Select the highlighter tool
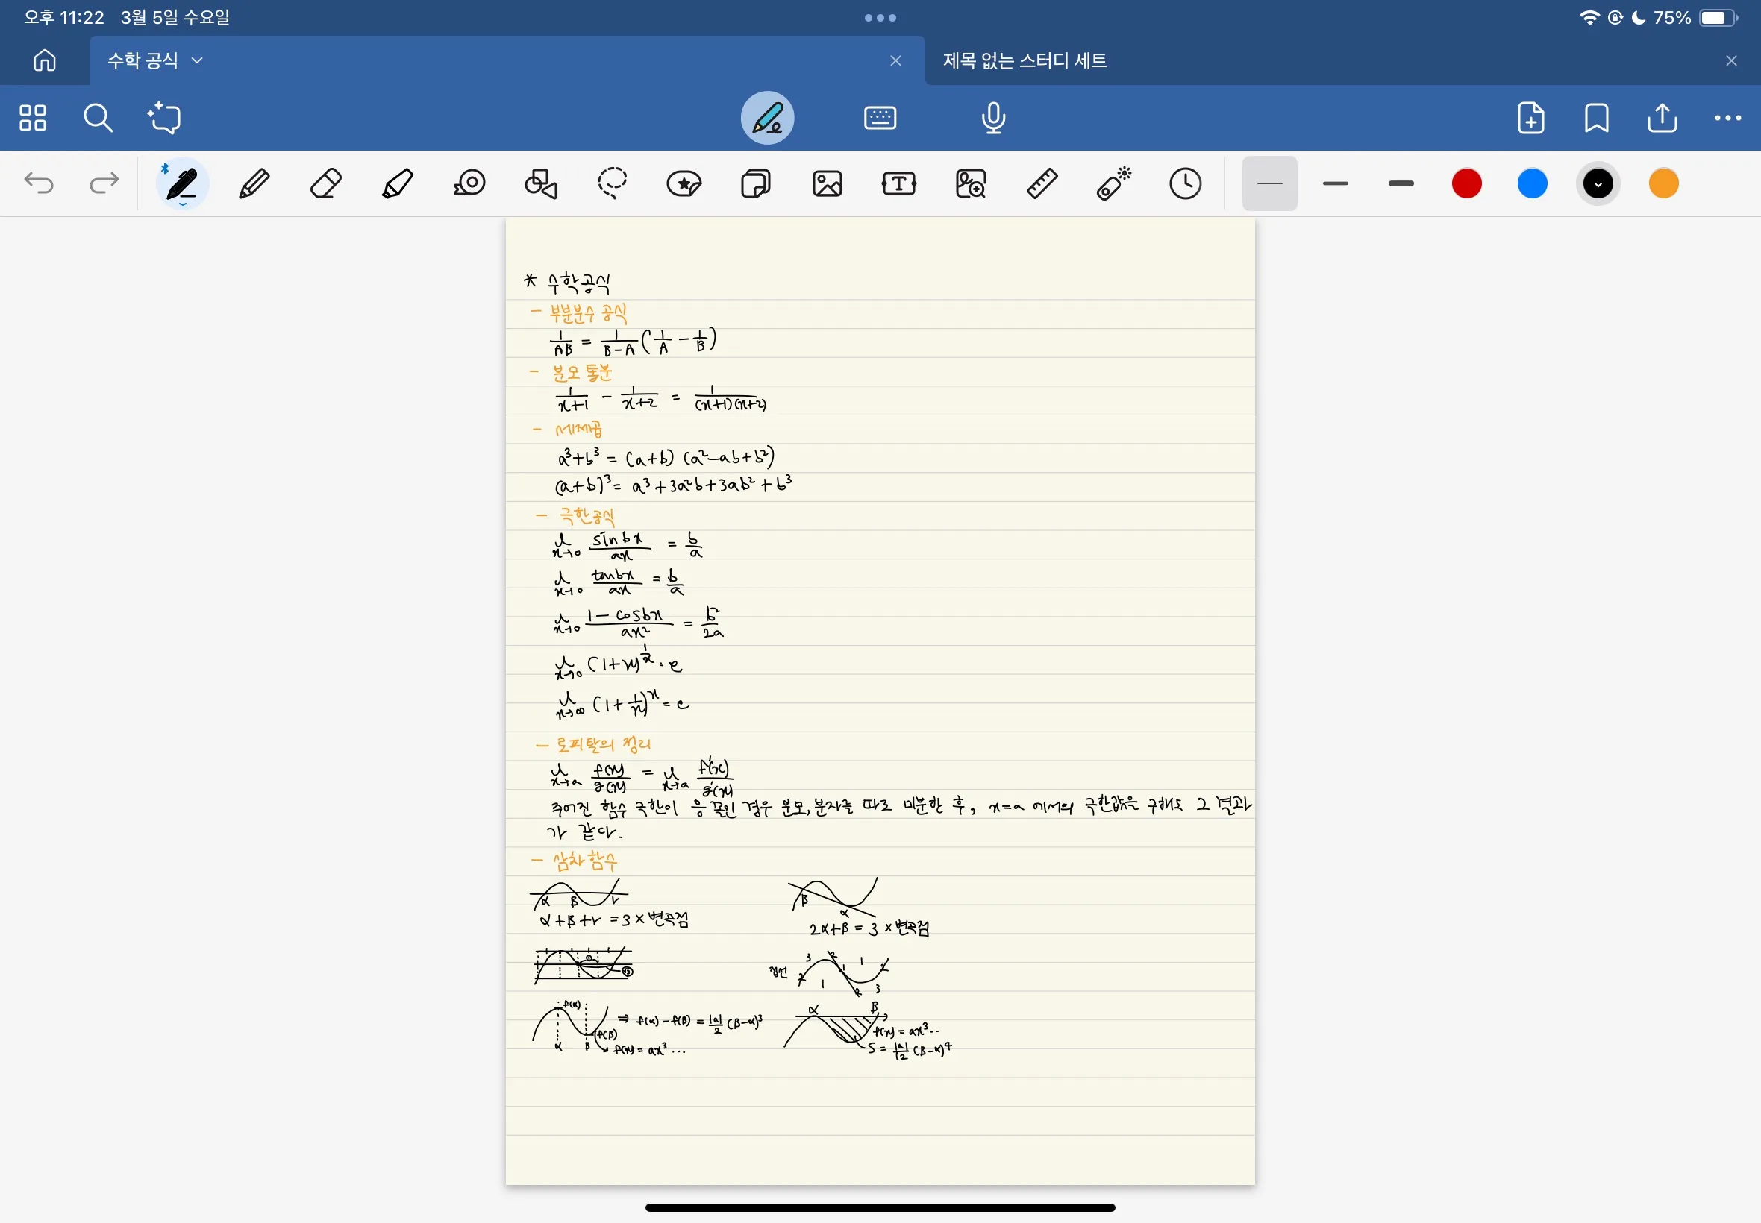 tap(397, 184)
